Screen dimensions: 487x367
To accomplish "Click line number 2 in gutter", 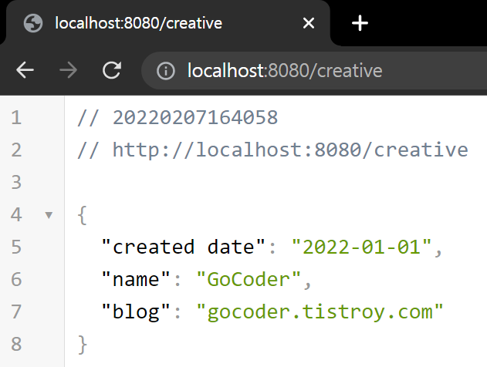I will click(x=16, y=150).
